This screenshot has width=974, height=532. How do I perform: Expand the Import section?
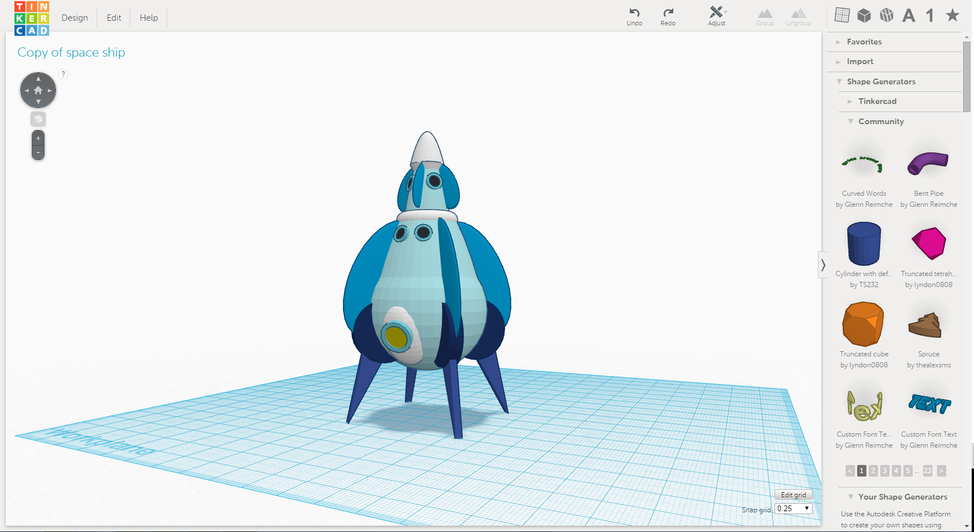click(895, 62)
